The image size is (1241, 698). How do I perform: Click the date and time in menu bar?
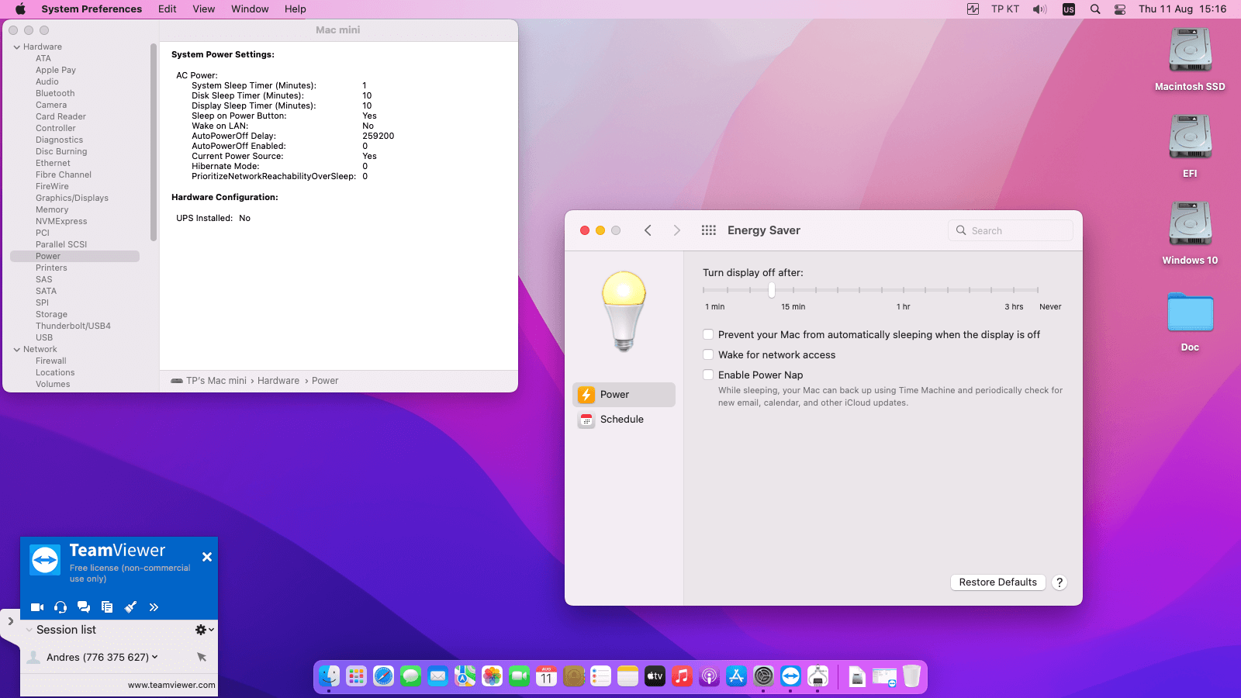(x=1182, y=9)
